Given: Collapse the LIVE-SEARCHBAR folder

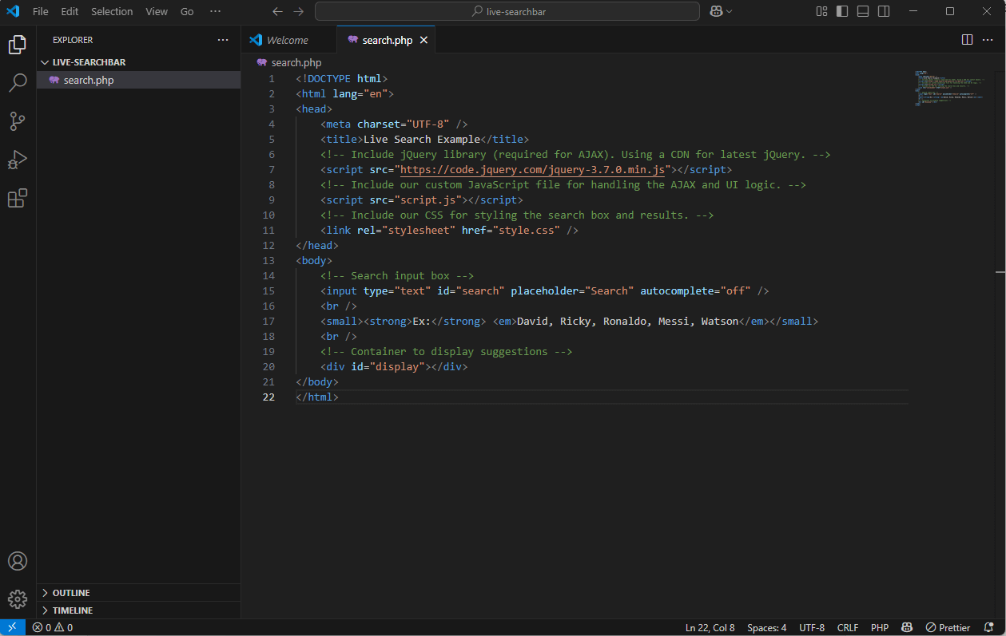Looking at the screenshot, I should pyautogui.click(x=46, y=61).
